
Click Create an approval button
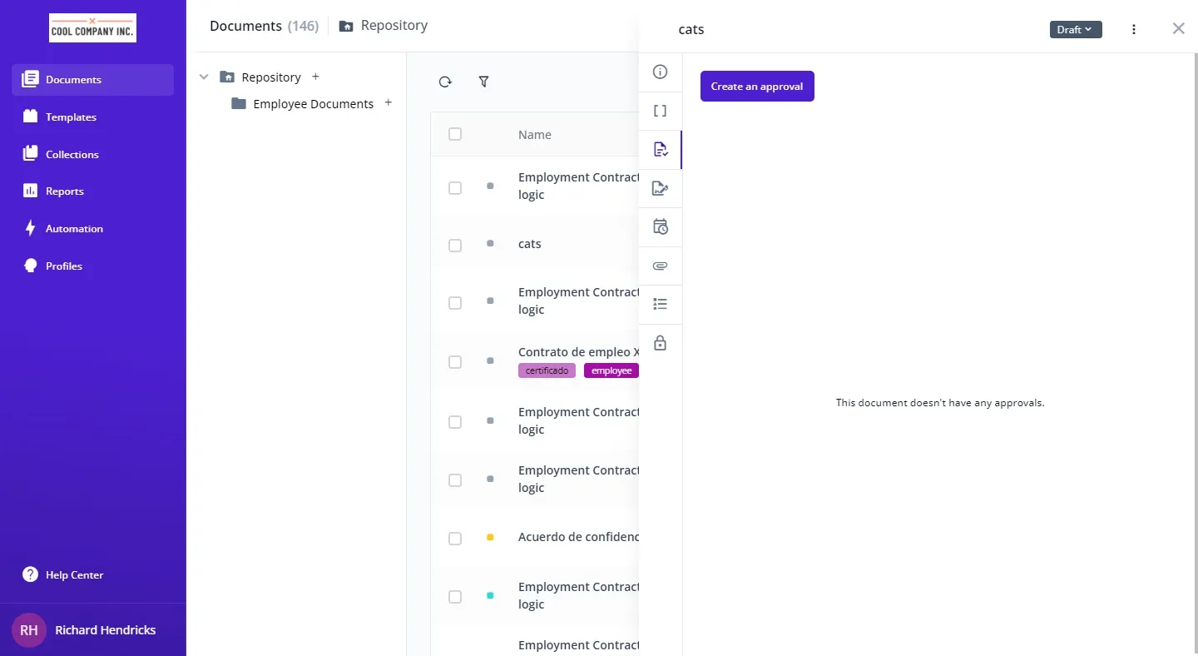click(x=757, y=87)
